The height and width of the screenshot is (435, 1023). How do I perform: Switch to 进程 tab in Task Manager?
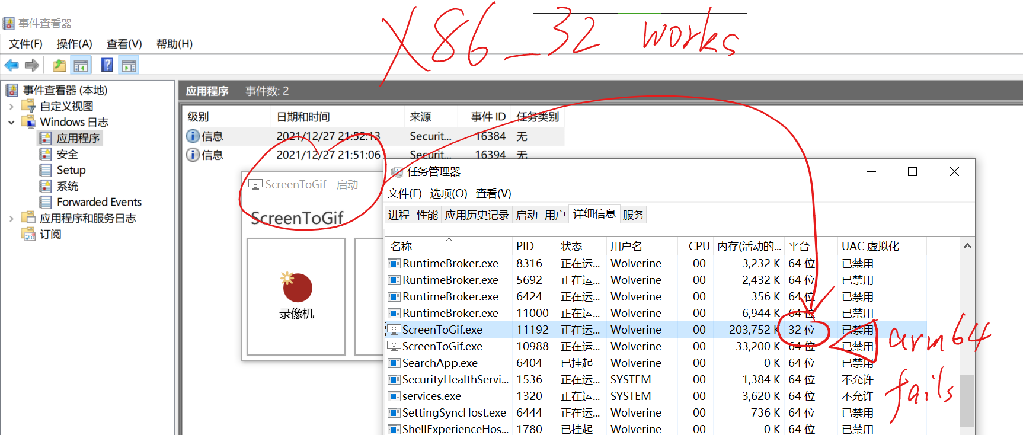pyautogui.click(x=399, y=215)
